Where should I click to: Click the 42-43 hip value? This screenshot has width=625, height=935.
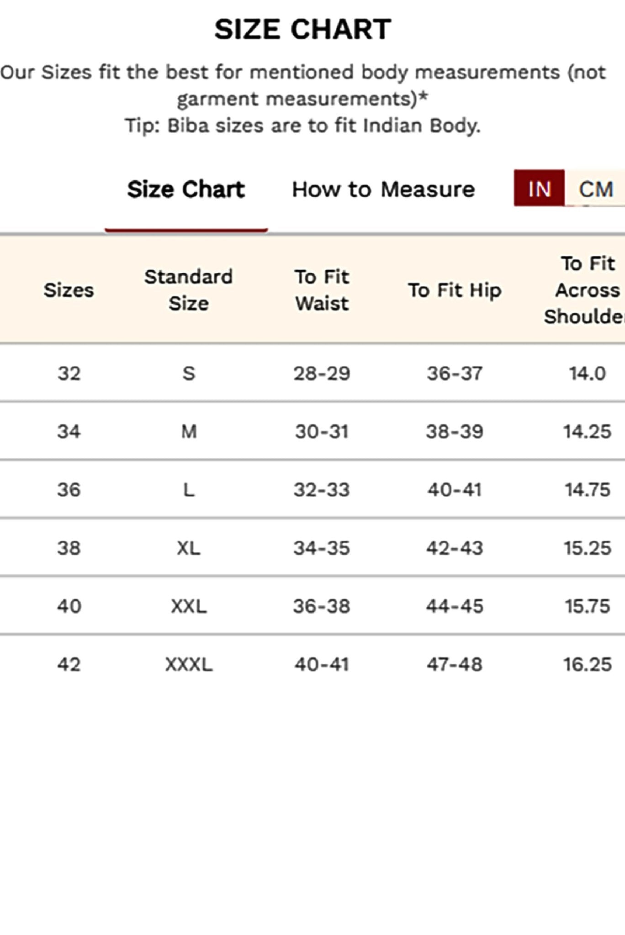pyautogui.click(x=455, y=548)
